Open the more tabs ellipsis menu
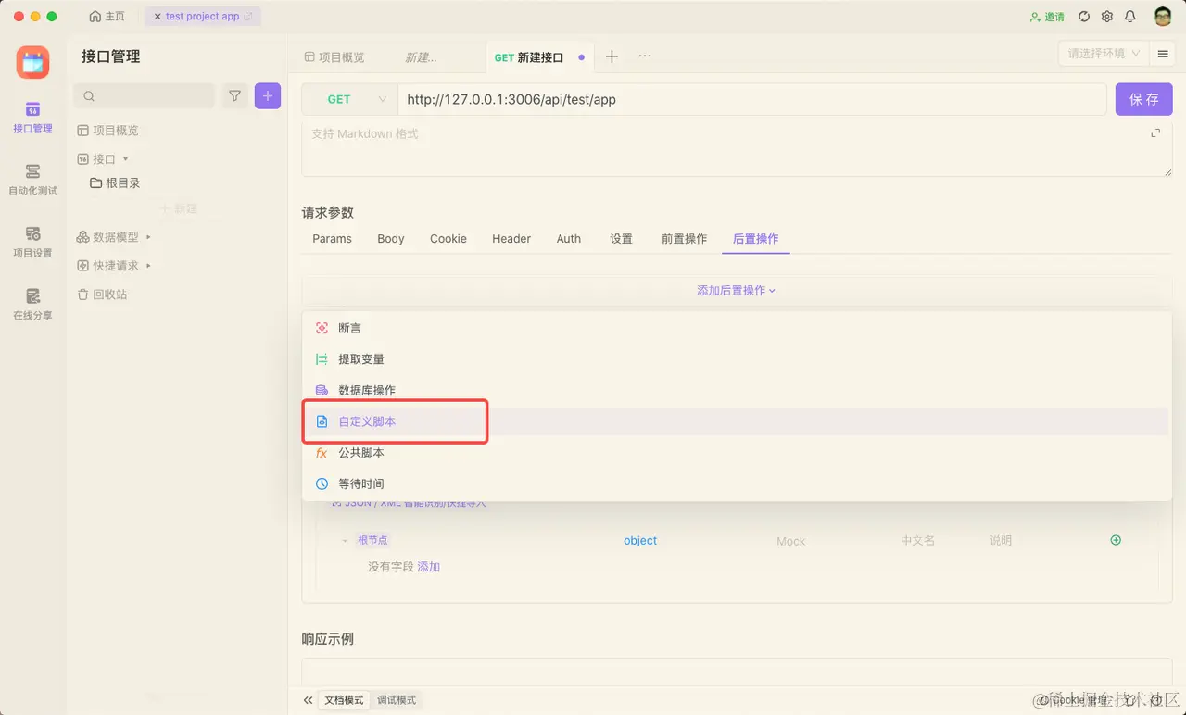 click(645, 56)
